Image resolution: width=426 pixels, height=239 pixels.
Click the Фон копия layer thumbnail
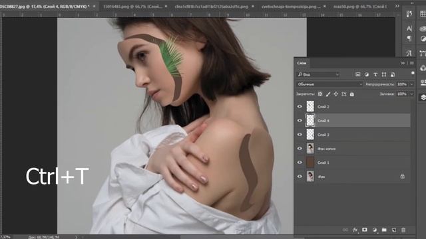[310, 149]
